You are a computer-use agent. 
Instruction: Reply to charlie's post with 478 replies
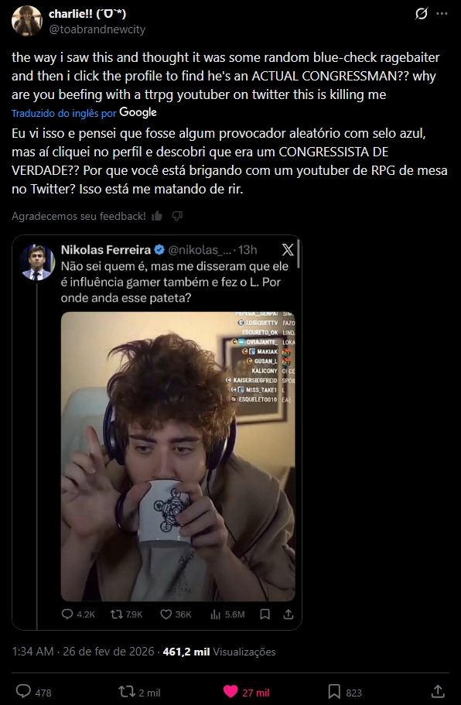tap(34, 692)
